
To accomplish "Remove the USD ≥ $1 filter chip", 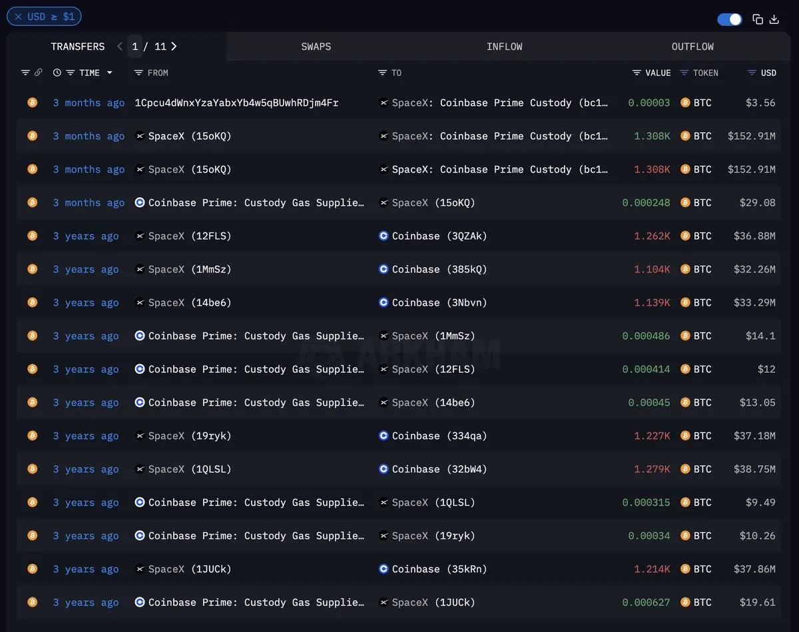I will coord(19,17).
